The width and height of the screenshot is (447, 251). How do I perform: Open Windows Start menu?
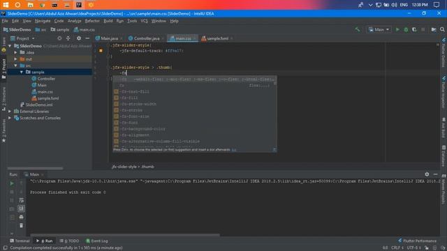(x=6, y=5)
